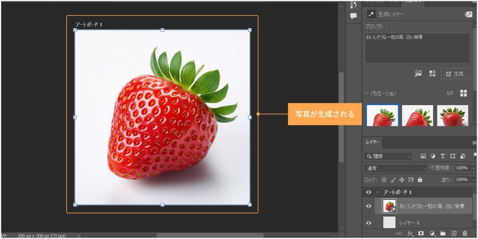Viewport: 478px width, 239px height.
Task: Create a new layer plus icon
Action: [454, 233]
